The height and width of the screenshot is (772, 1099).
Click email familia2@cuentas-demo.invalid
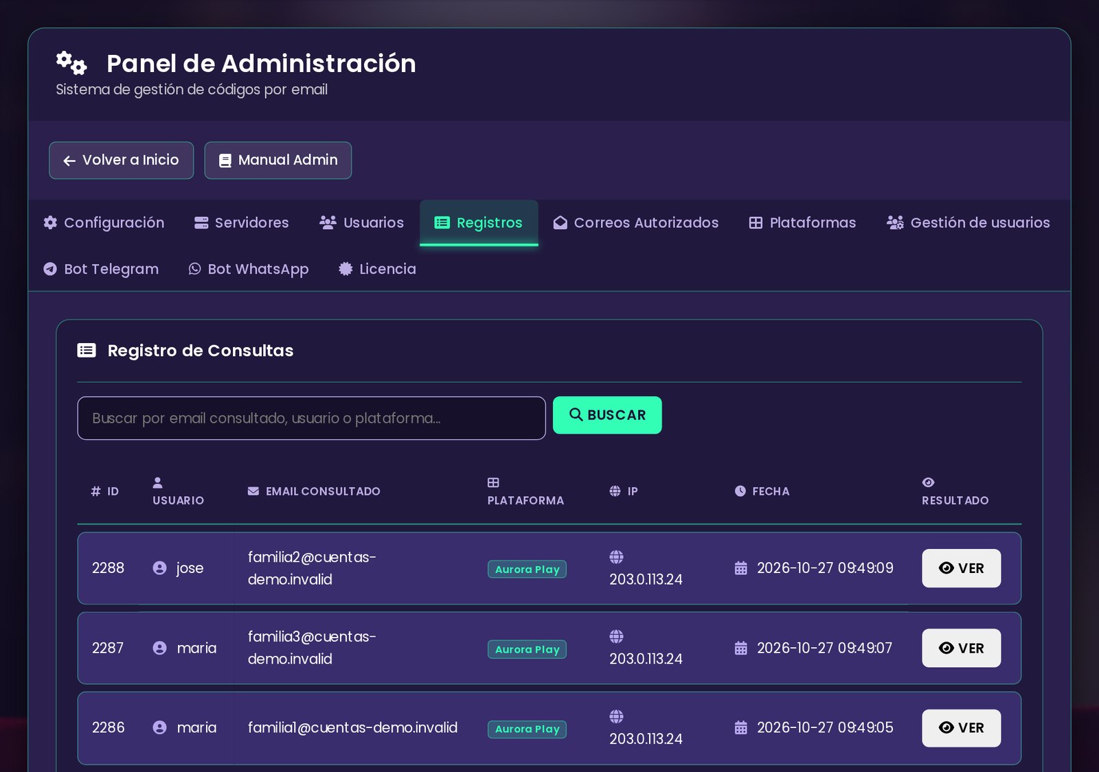[x=312, y=568]
